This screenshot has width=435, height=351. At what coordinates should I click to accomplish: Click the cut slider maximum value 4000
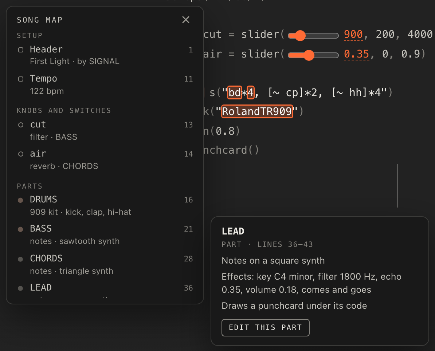[420, 34]
